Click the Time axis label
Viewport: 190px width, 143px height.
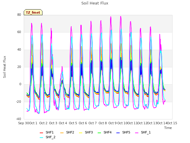[x=168, y=128]
